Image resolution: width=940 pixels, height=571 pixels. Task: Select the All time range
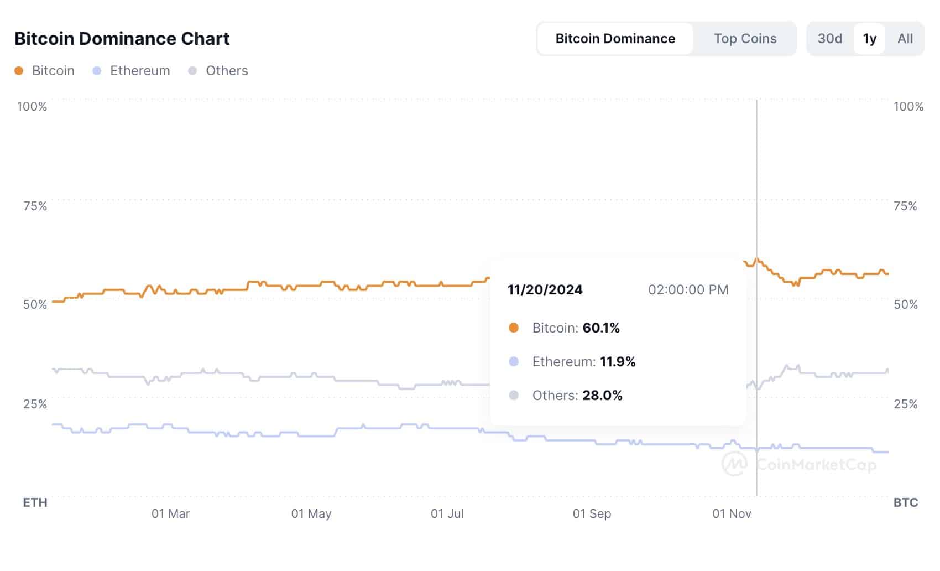905,38
